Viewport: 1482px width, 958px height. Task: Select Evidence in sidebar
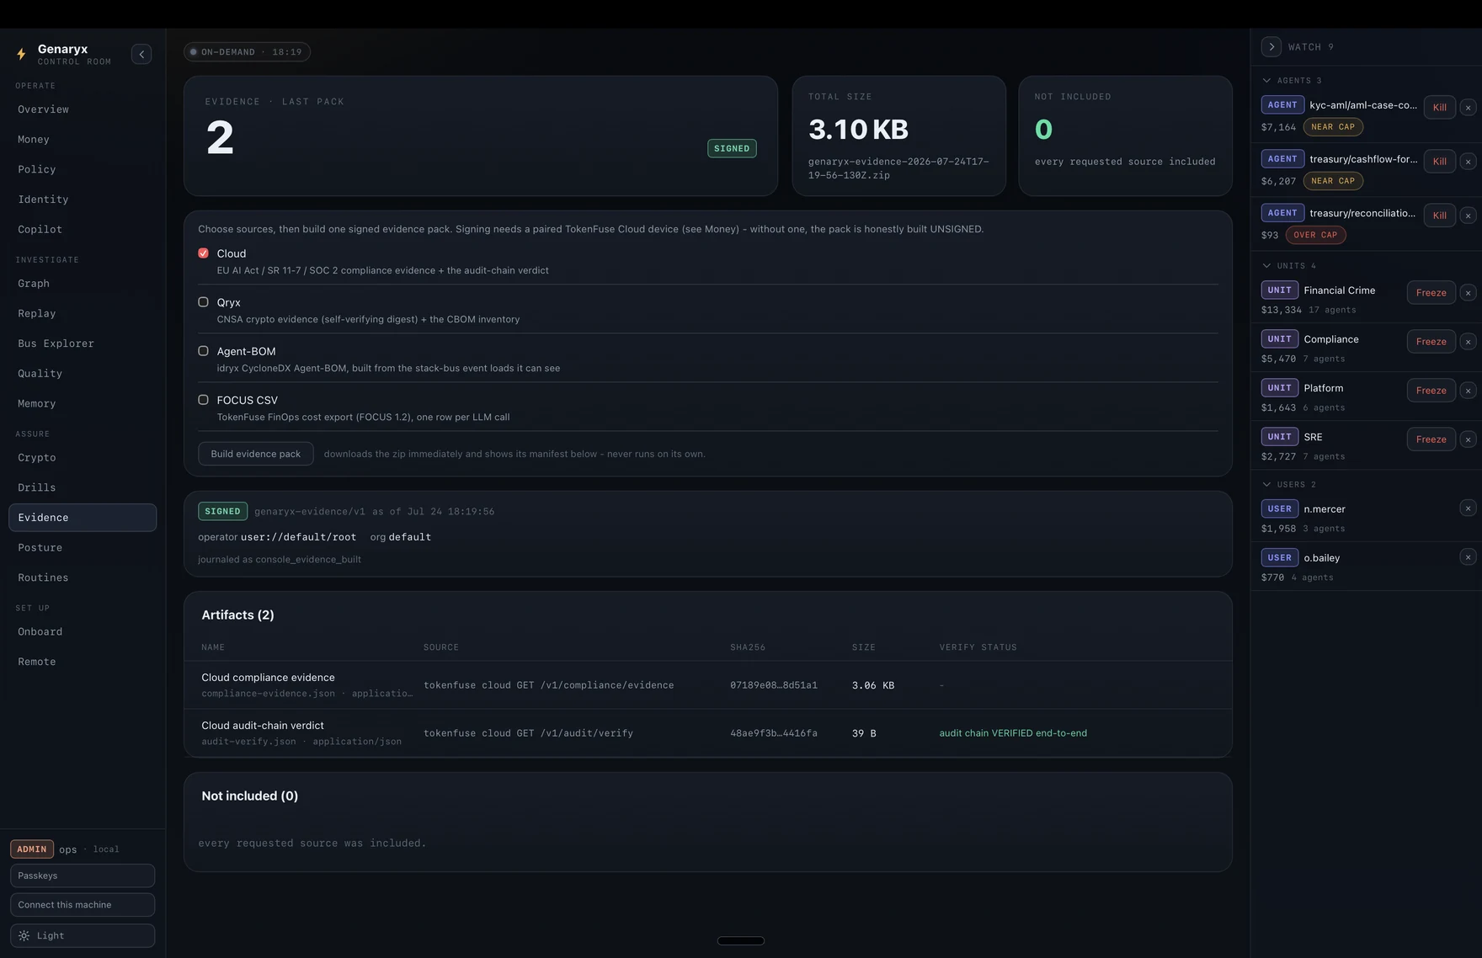[x=83, y=518]
